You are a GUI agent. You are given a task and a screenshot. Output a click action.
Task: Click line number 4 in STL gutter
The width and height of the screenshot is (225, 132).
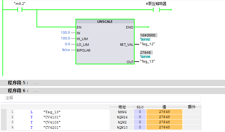[x=12, y=127]
